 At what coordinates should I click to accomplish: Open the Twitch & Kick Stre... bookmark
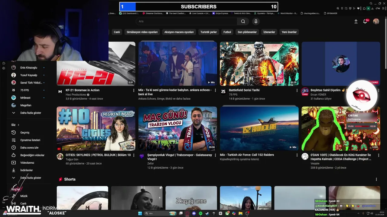pyautogui.click(x=241, y=13)
